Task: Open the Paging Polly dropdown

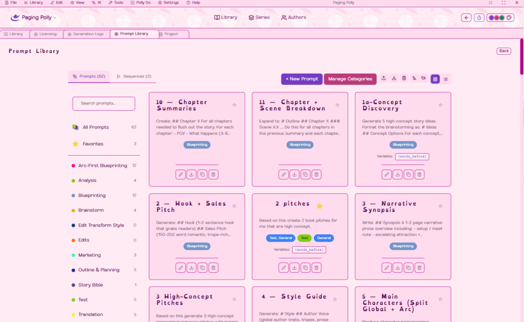Action: click(34, 17)
